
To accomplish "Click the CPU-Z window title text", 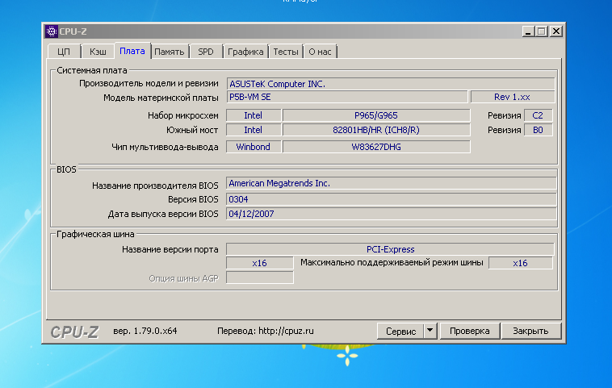I will coord(73,31).
